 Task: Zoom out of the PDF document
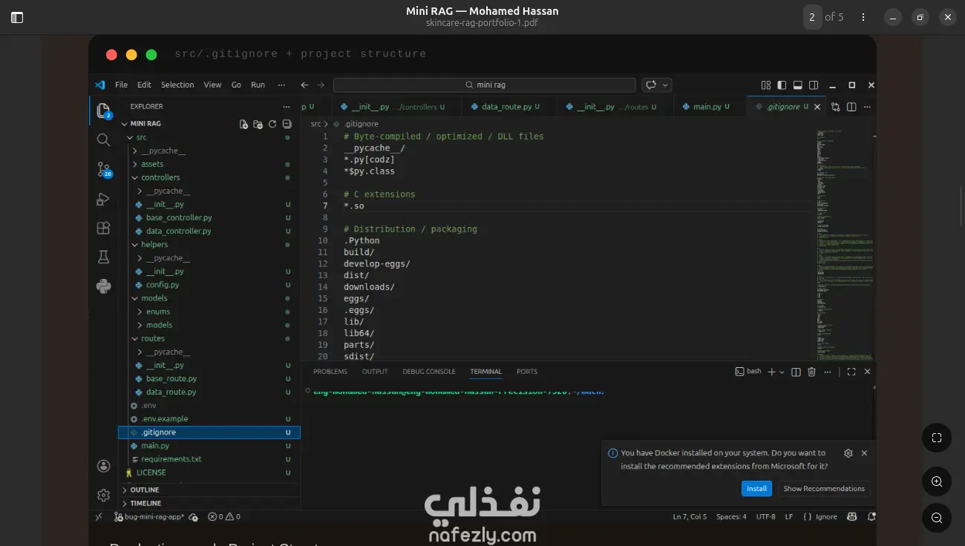[x=937, y=518]
